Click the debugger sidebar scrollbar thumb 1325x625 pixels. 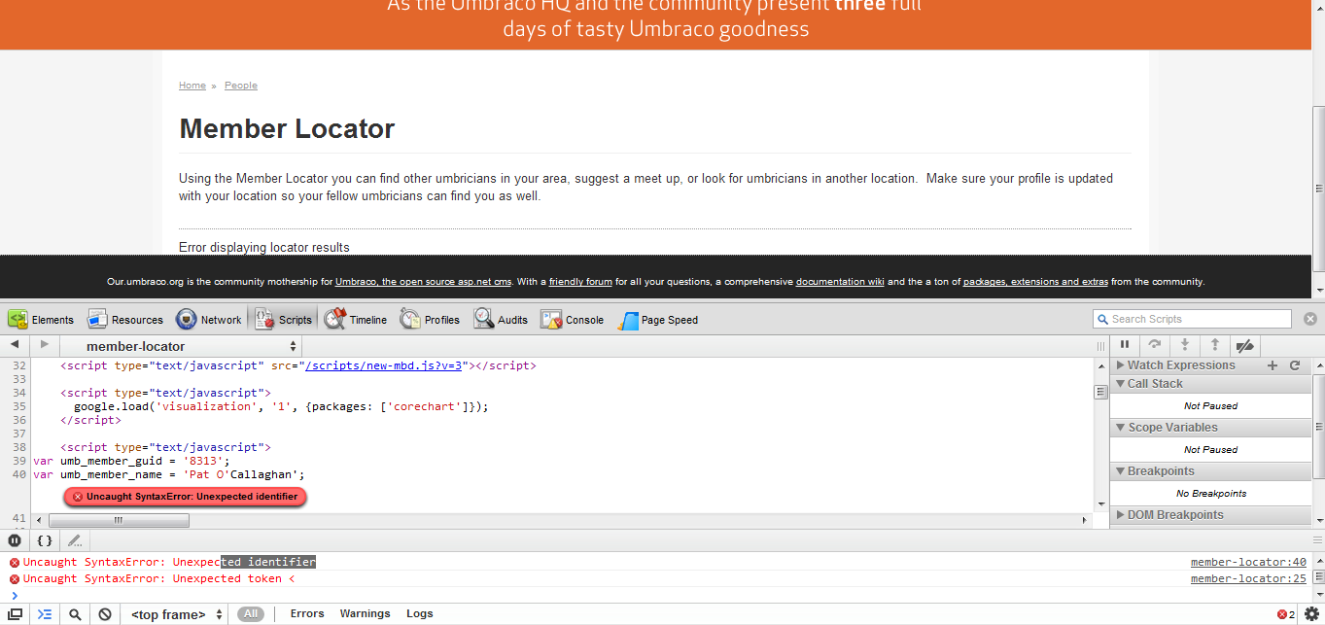(1318, 429)
